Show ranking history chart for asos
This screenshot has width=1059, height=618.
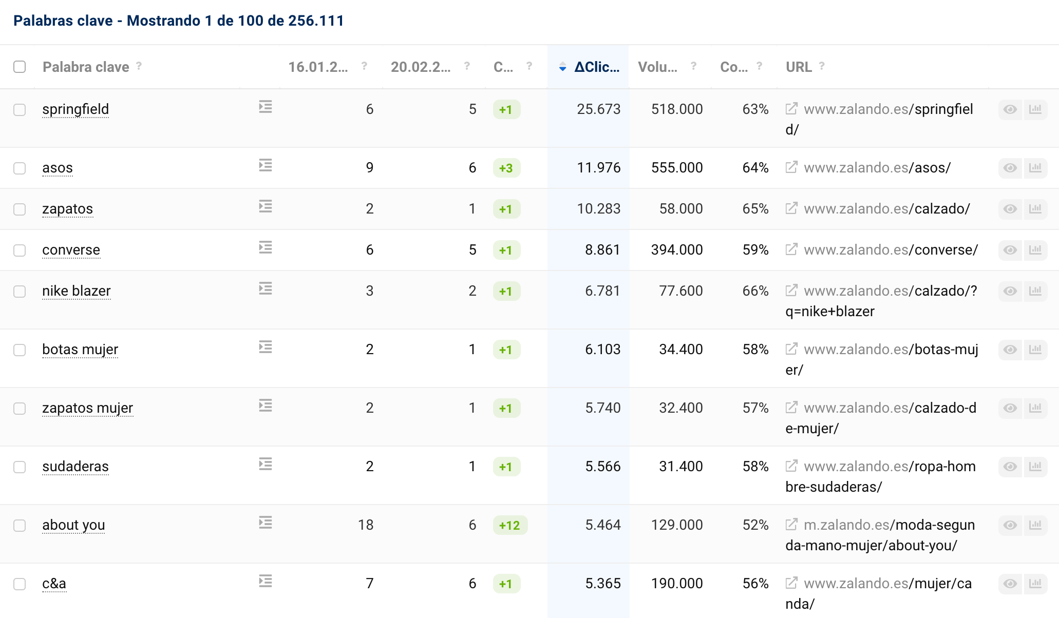pyautogui.click(x=1035, y=168)
